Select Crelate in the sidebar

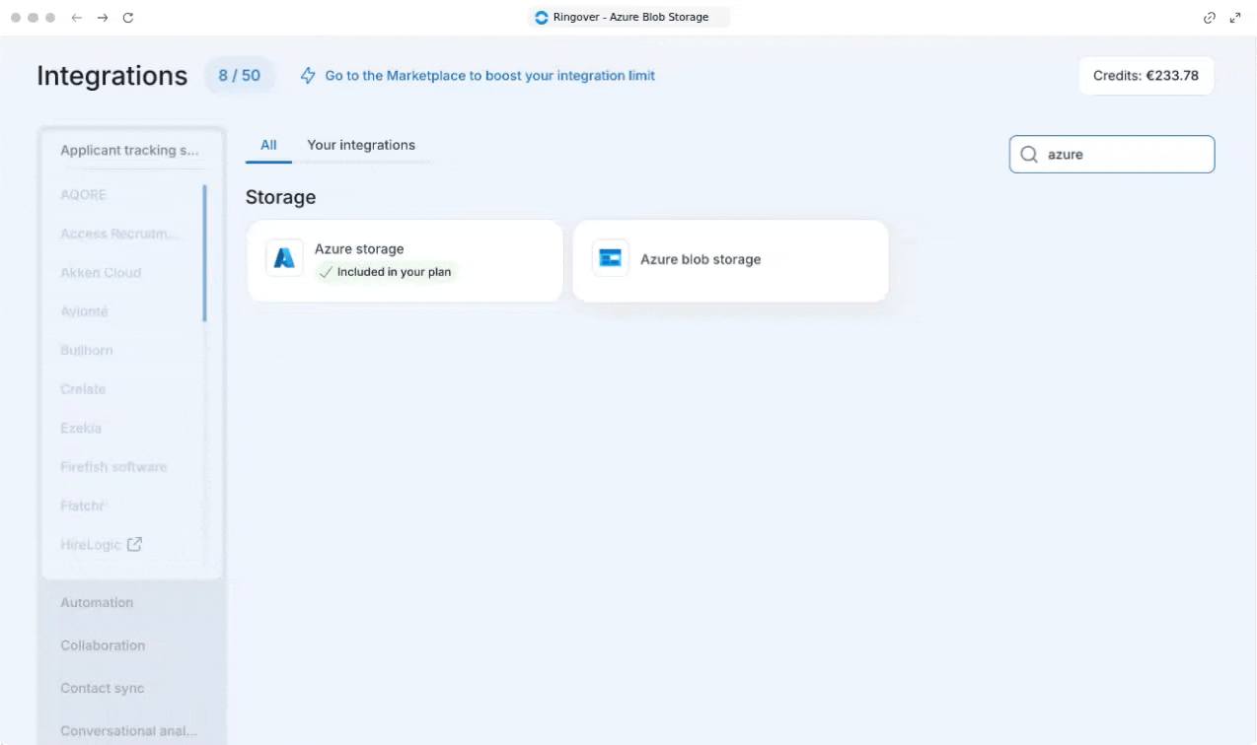(x=83, y=389)
